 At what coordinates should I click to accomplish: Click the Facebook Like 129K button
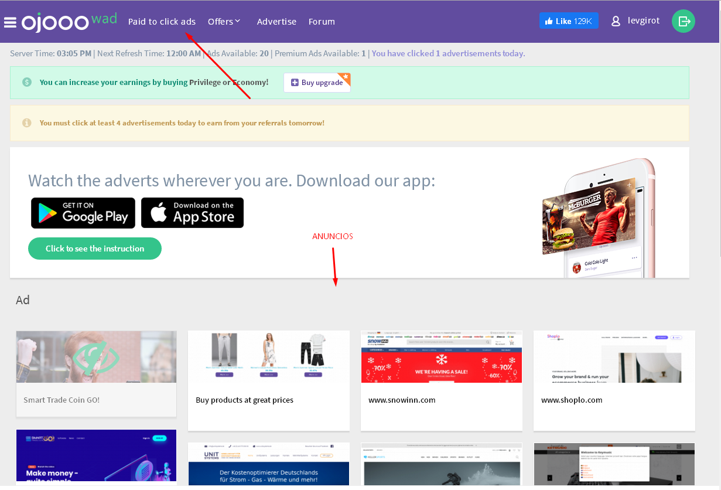569,21
